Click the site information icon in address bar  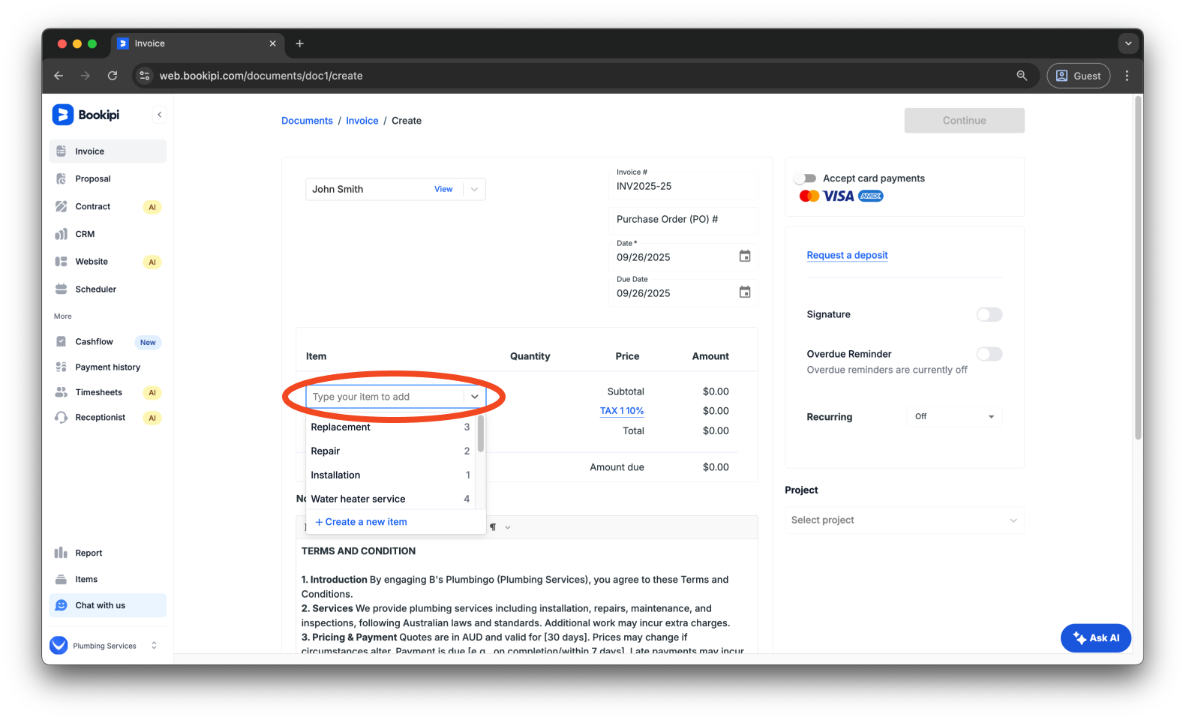[x=145, y=76]
